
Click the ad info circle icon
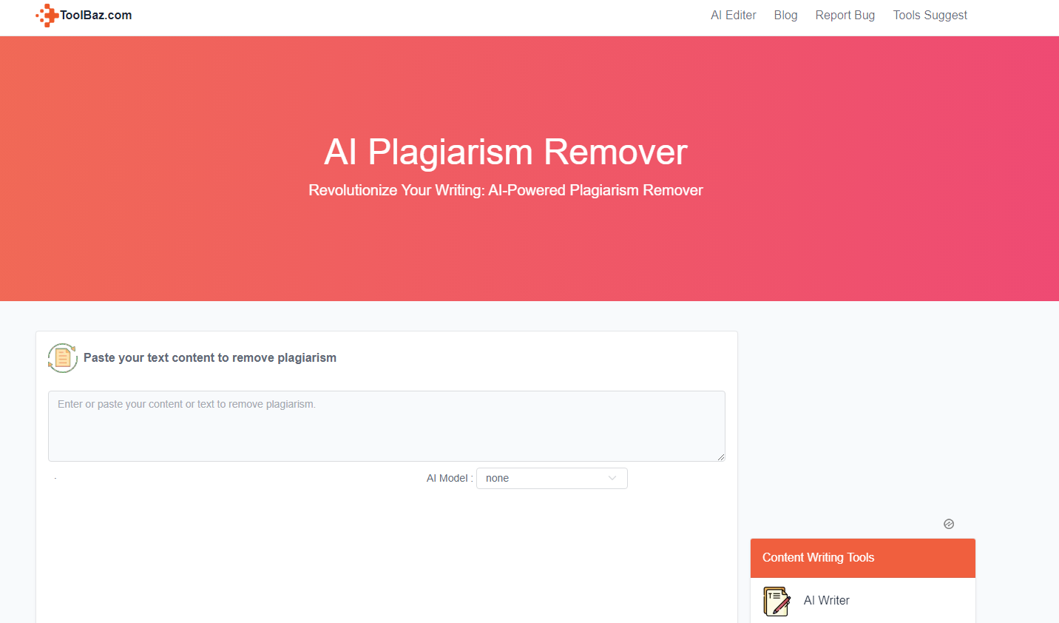(949, 524)
